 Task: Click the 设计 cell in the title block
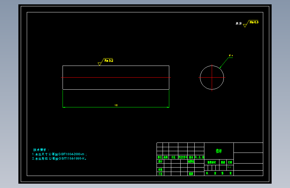[160, 161]
